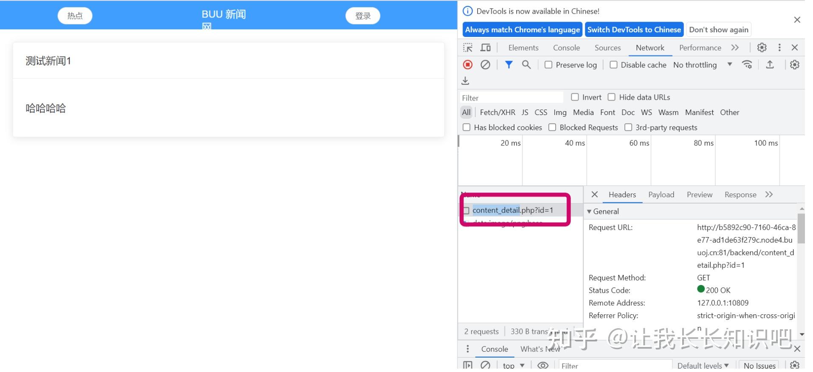813x372 pixels.
Task: Show more request detail tabs chevron
Action: pyautogui.click(x=769, y=194)
